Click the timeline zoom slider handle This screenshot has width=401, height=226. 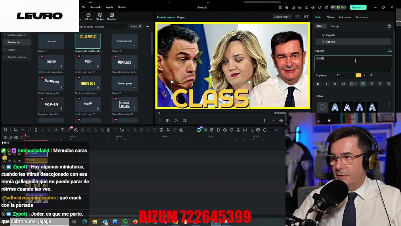[276, 130]
